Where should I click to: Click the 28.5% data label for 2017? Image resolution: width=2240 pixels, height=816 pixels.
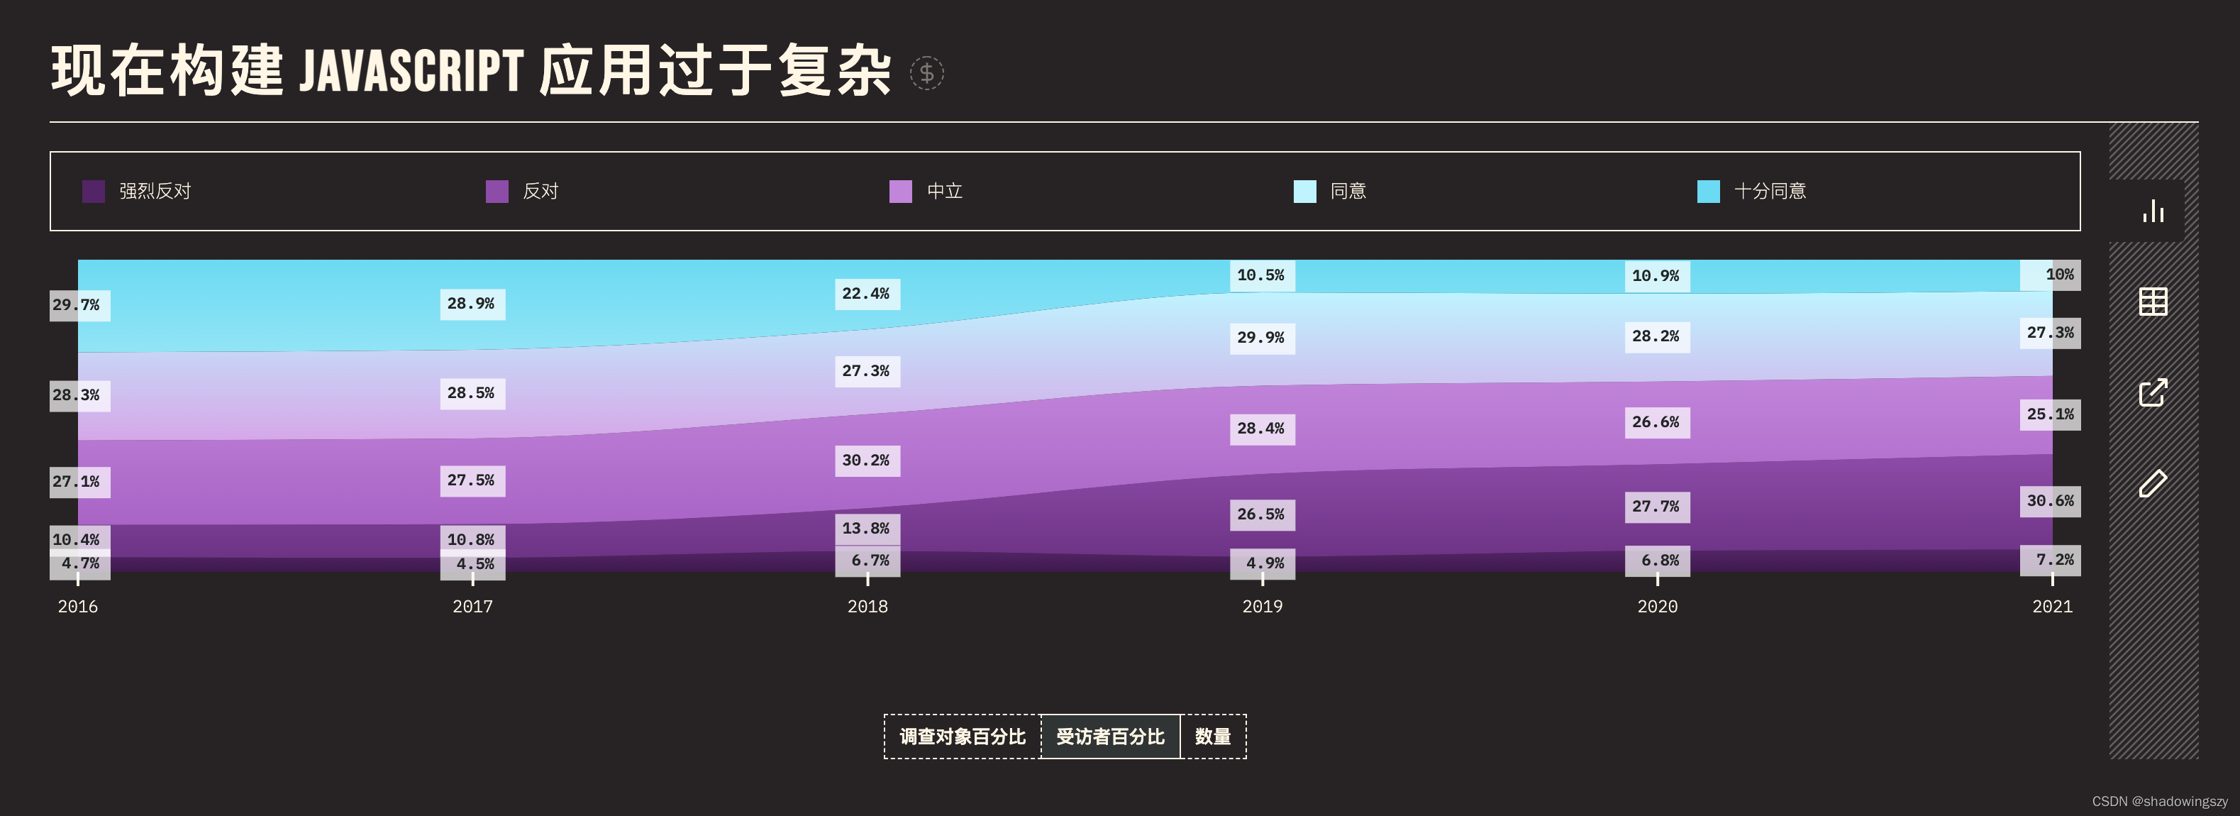point(472,393)
